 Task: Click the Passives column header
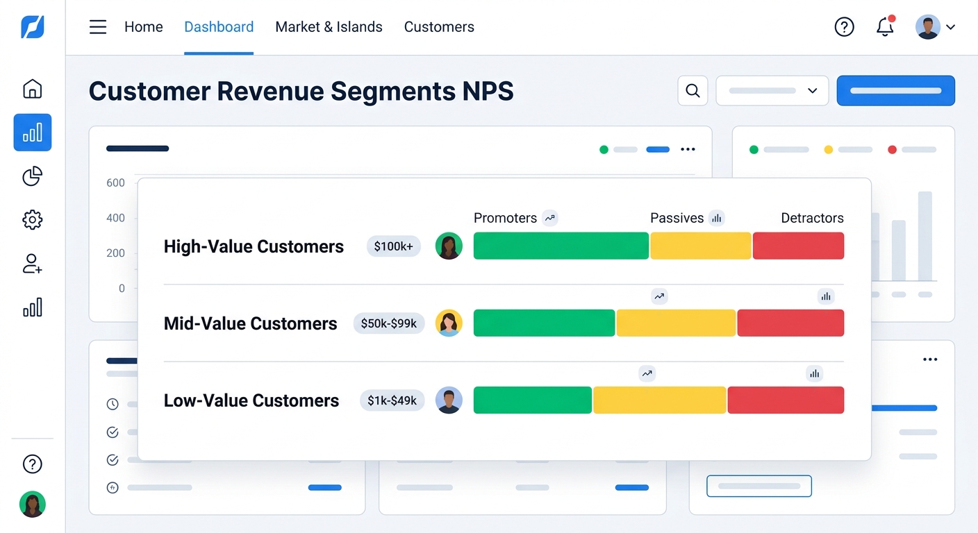[x=677, y=218]
